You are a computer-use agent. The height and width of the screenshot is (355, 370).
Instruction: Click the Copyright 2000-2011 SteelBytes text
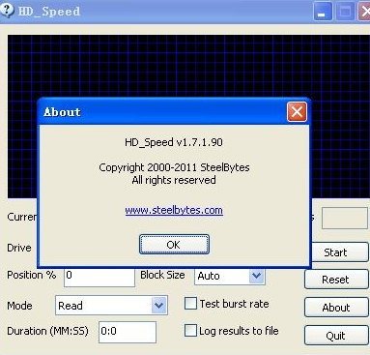pyautogui.click(x=174, y=167)
